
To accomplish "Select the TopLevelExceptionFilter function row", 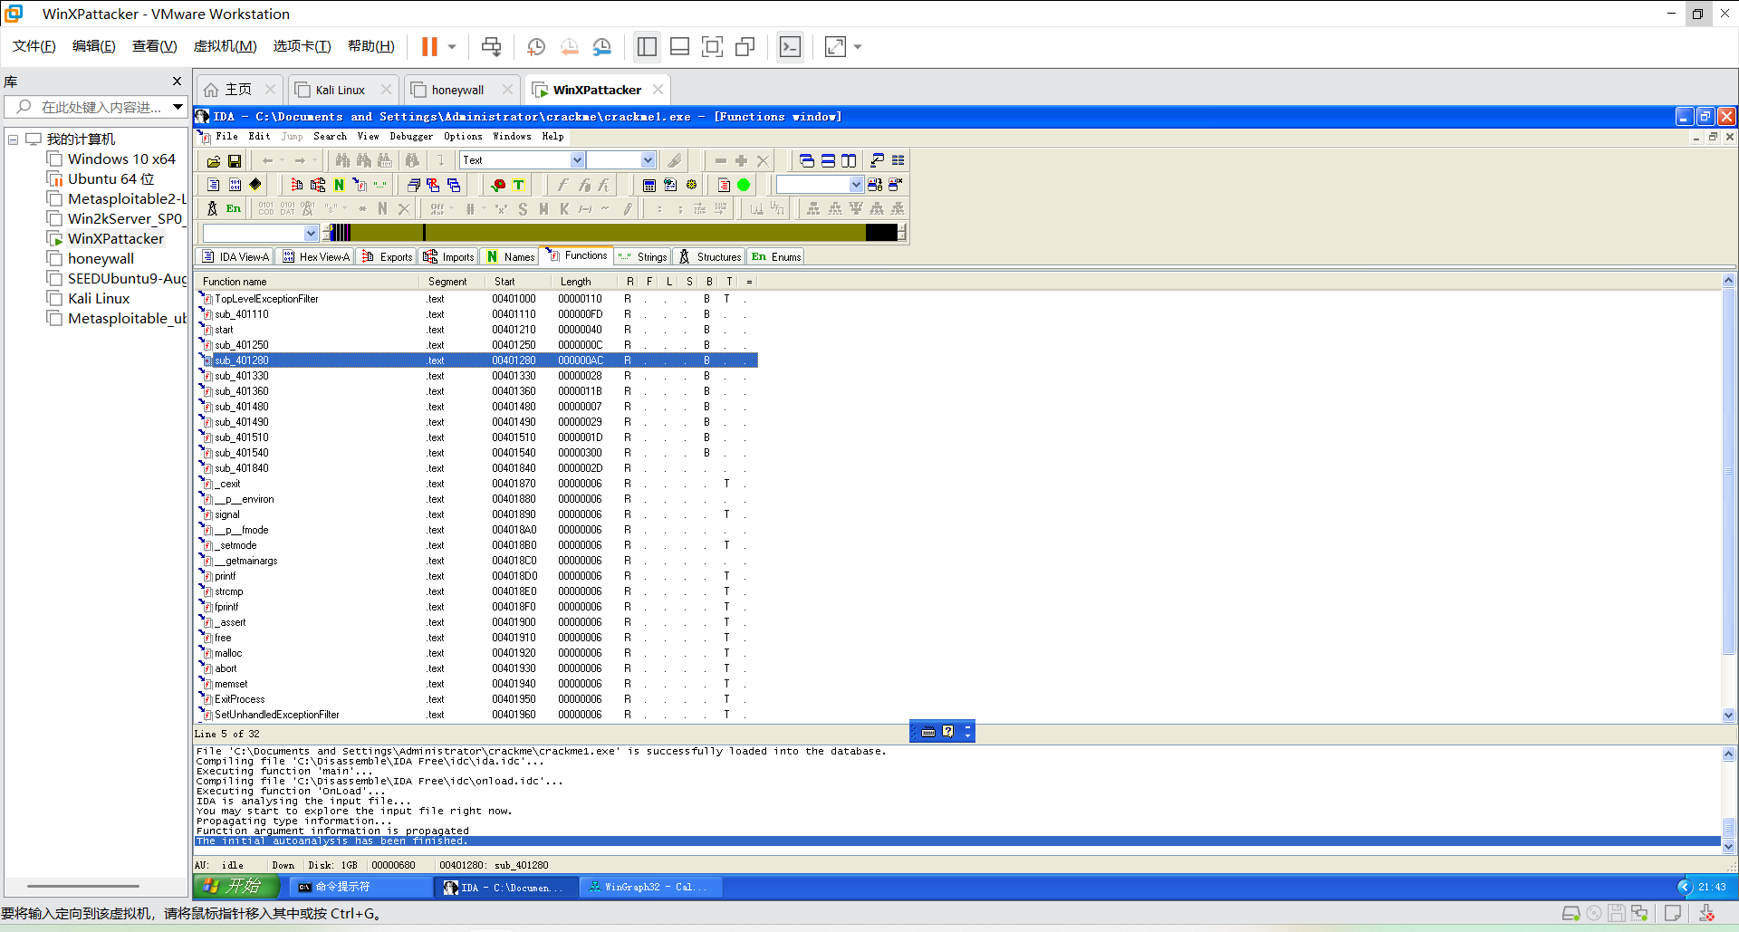I will 477,299.
